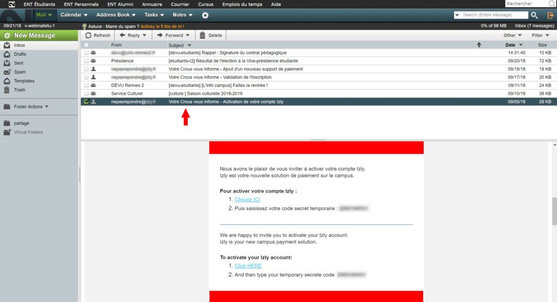The width and height of the screenshot is (557, 302).
Task: Follow the 'Activez le filtre de tri' link
Action: point(162,26)
